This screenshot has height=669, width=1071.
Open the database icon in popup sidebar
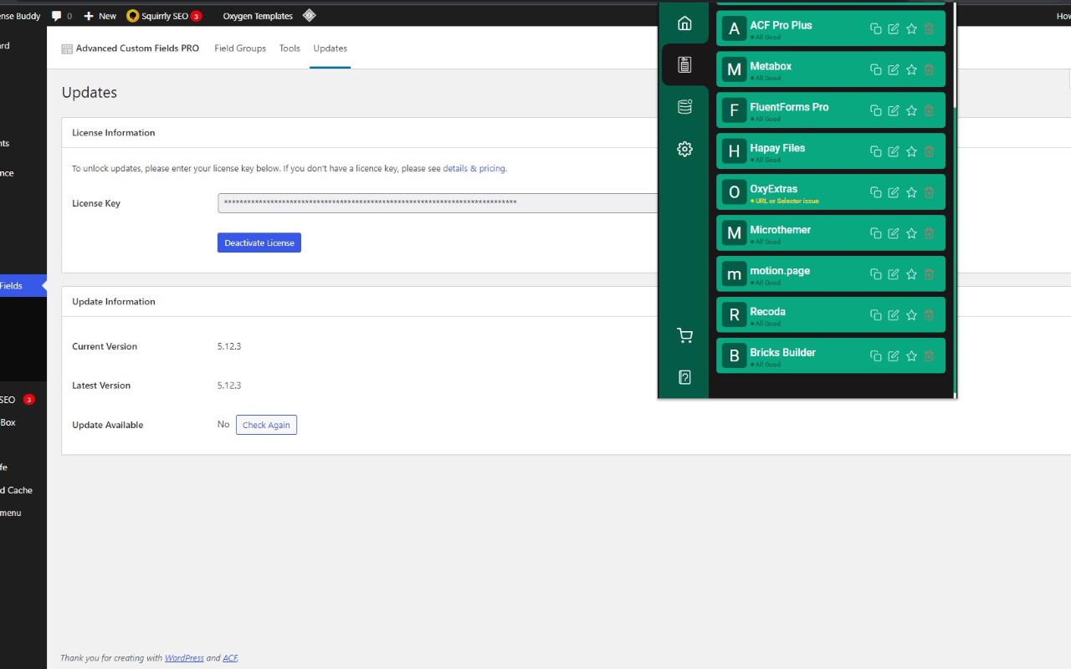pyautogui.click(x=684, y=106)
